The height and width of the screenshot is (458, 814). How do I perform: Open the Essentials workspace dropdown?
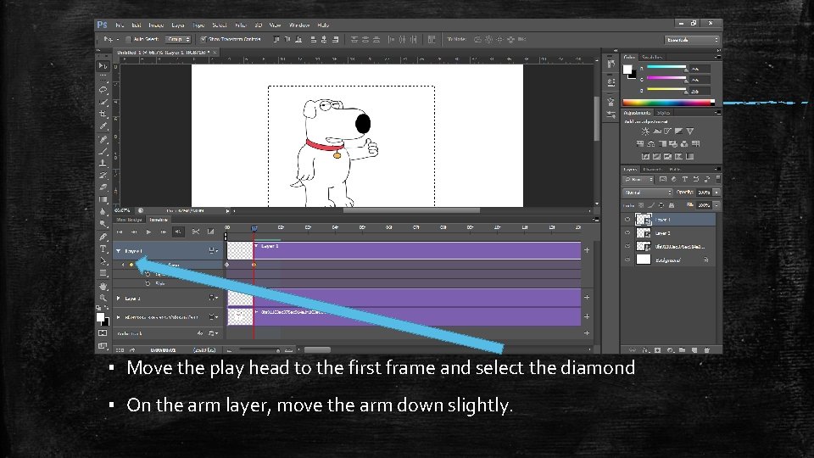[692, 40]
